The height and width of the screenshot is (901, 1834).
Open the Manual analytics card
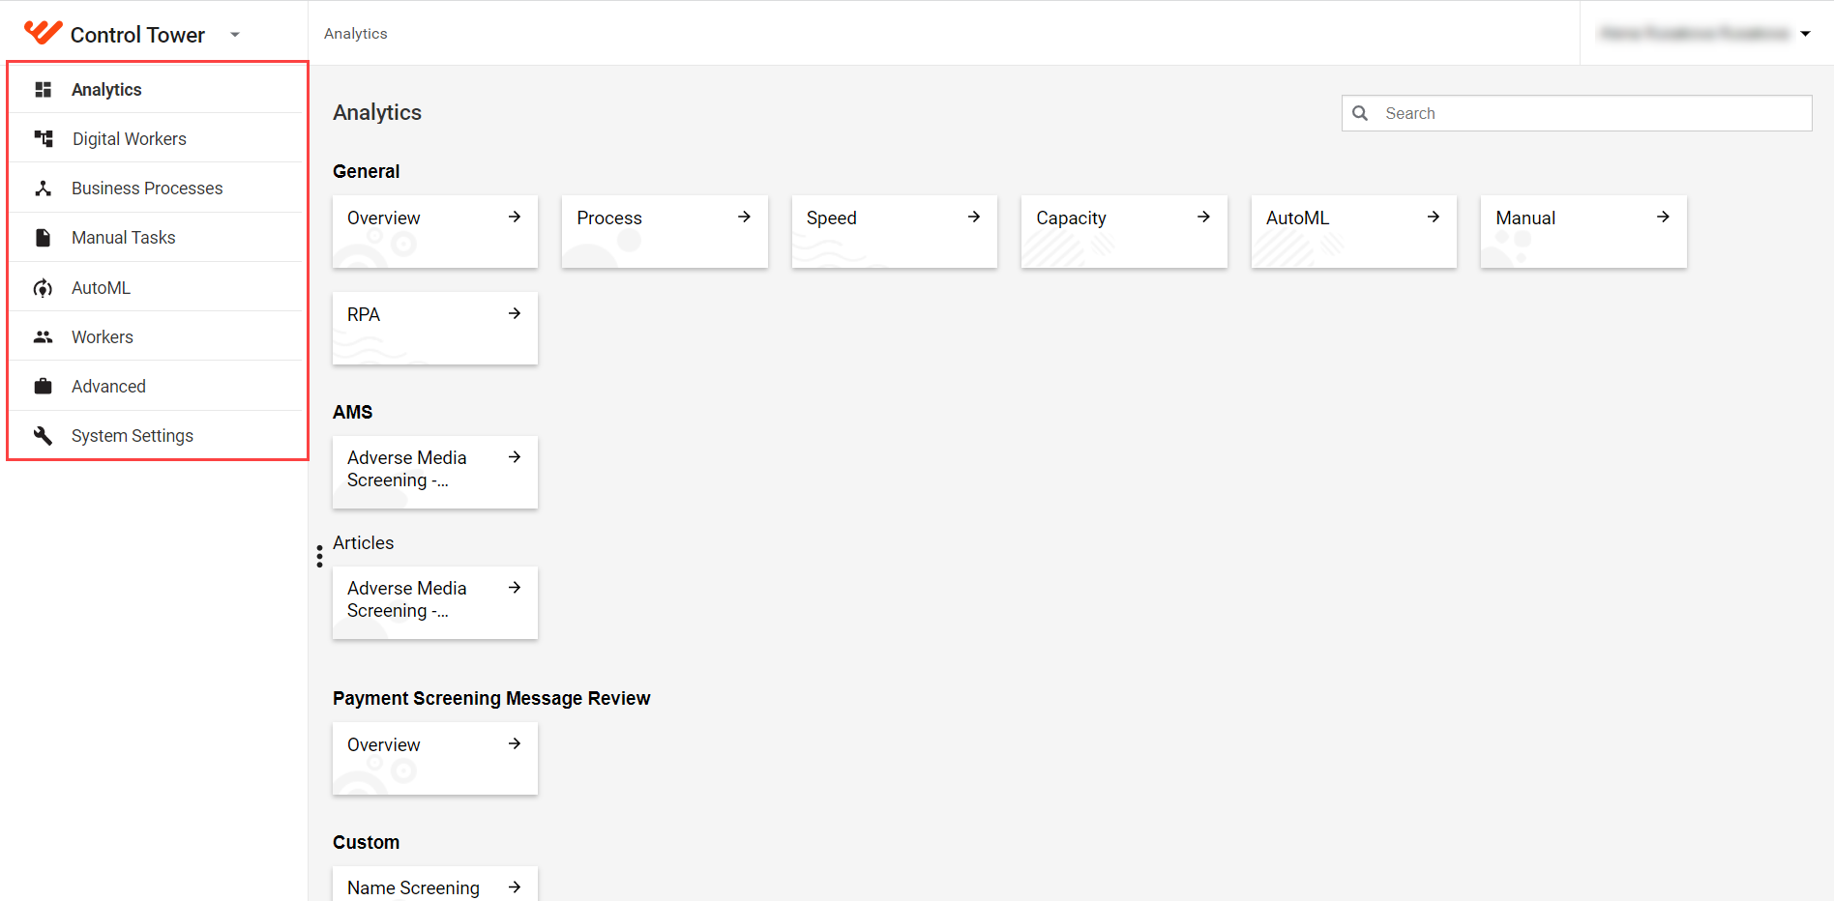(x=1583, y=232)
